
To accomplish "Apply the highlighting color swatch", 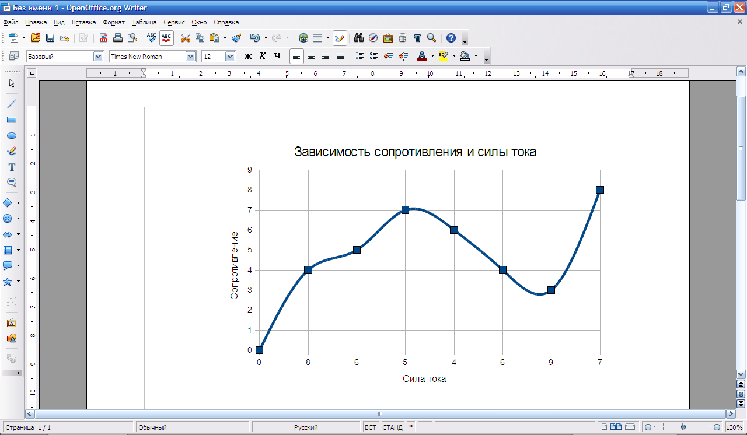I will (x=444, y=56).
